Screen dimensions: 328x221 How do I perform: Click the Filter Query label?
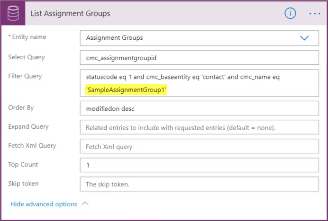pyautogui.click(x=25, y=76)
